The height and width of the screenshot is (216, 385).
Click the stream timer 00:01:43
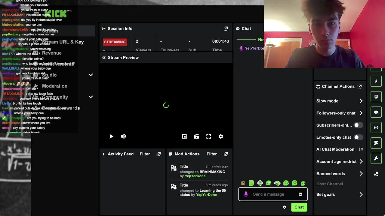click(x=220, y=41)
